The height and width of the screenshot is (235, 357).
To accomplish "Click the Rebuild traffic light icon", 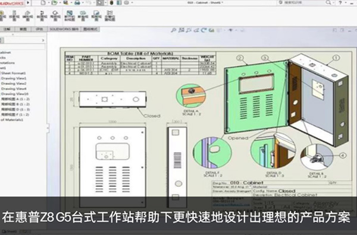I will [112, 3].
